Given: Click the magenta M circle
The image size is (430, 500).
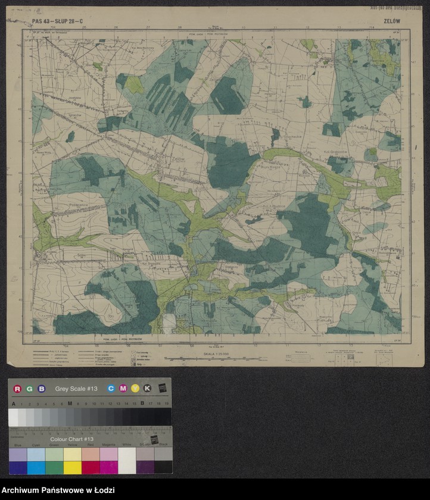Looking at the screenshot, I should pos(123,389).
